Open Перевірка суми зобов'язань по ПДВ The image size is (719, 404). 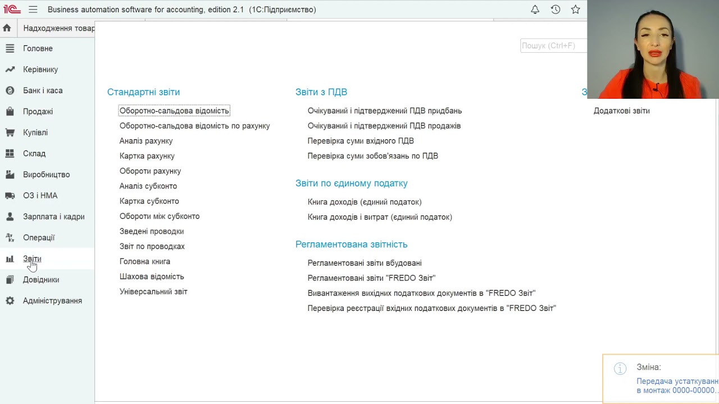coord(373,156)
